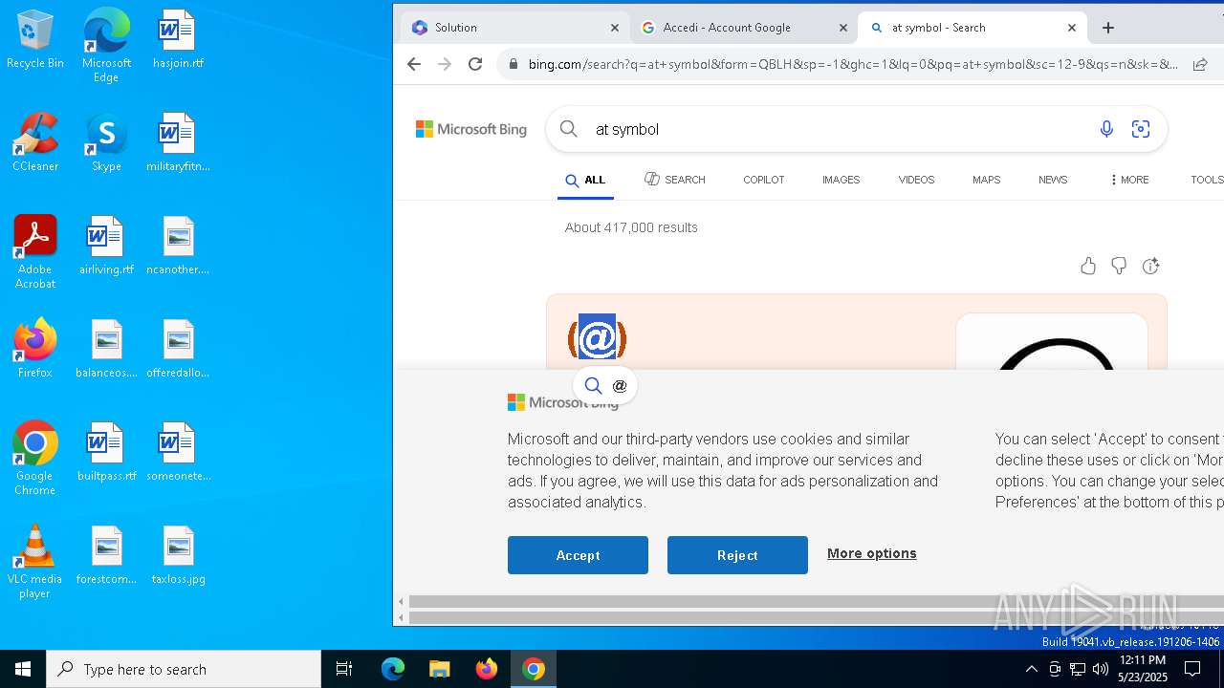The image size is (1224, 688).
Task: Open VLC media player desktop shortcut
Action: (35, 562)
